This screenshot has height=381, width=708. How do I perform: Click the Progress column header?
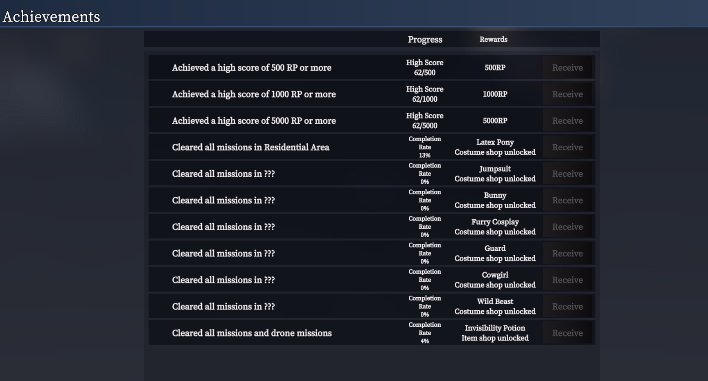click(x=425, y=40)
